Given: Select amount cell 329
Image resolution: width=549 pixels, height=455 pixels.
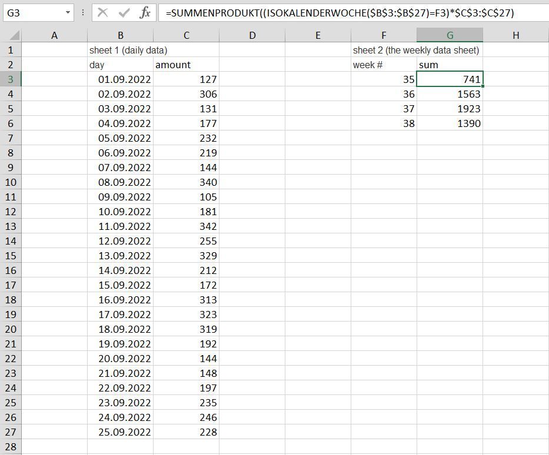Looking at the screenshot, I should coord(187,256).
